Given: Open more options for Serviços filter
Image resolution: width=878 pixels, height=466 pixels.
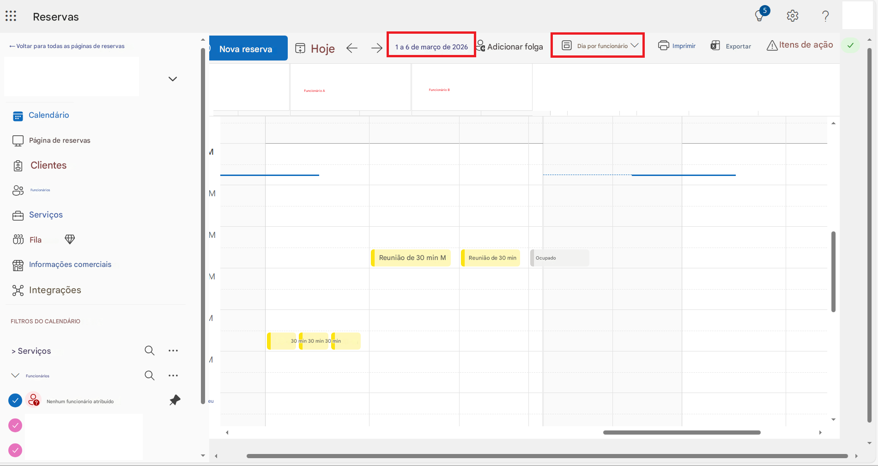Looking at the screenshot, I should (x=173, y=351).
